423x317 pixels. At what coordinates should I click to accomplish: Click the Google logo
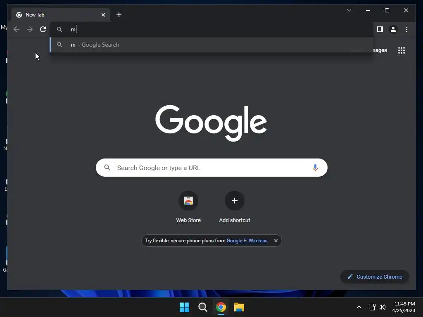(211, 123)
